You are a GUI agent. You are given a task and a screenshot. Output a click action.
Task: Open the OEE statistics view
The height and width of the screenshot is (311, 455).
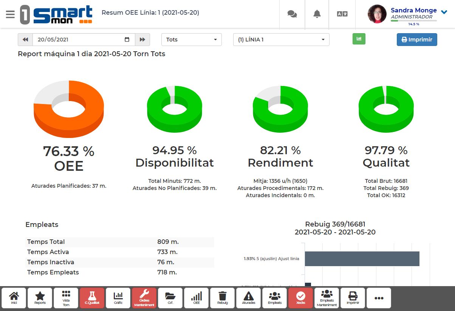click(196, 298)
